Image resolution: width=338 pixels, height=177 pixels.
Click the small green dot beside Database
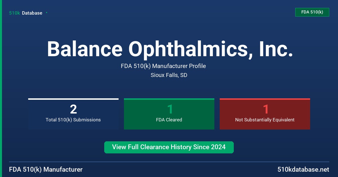[46, 13]
